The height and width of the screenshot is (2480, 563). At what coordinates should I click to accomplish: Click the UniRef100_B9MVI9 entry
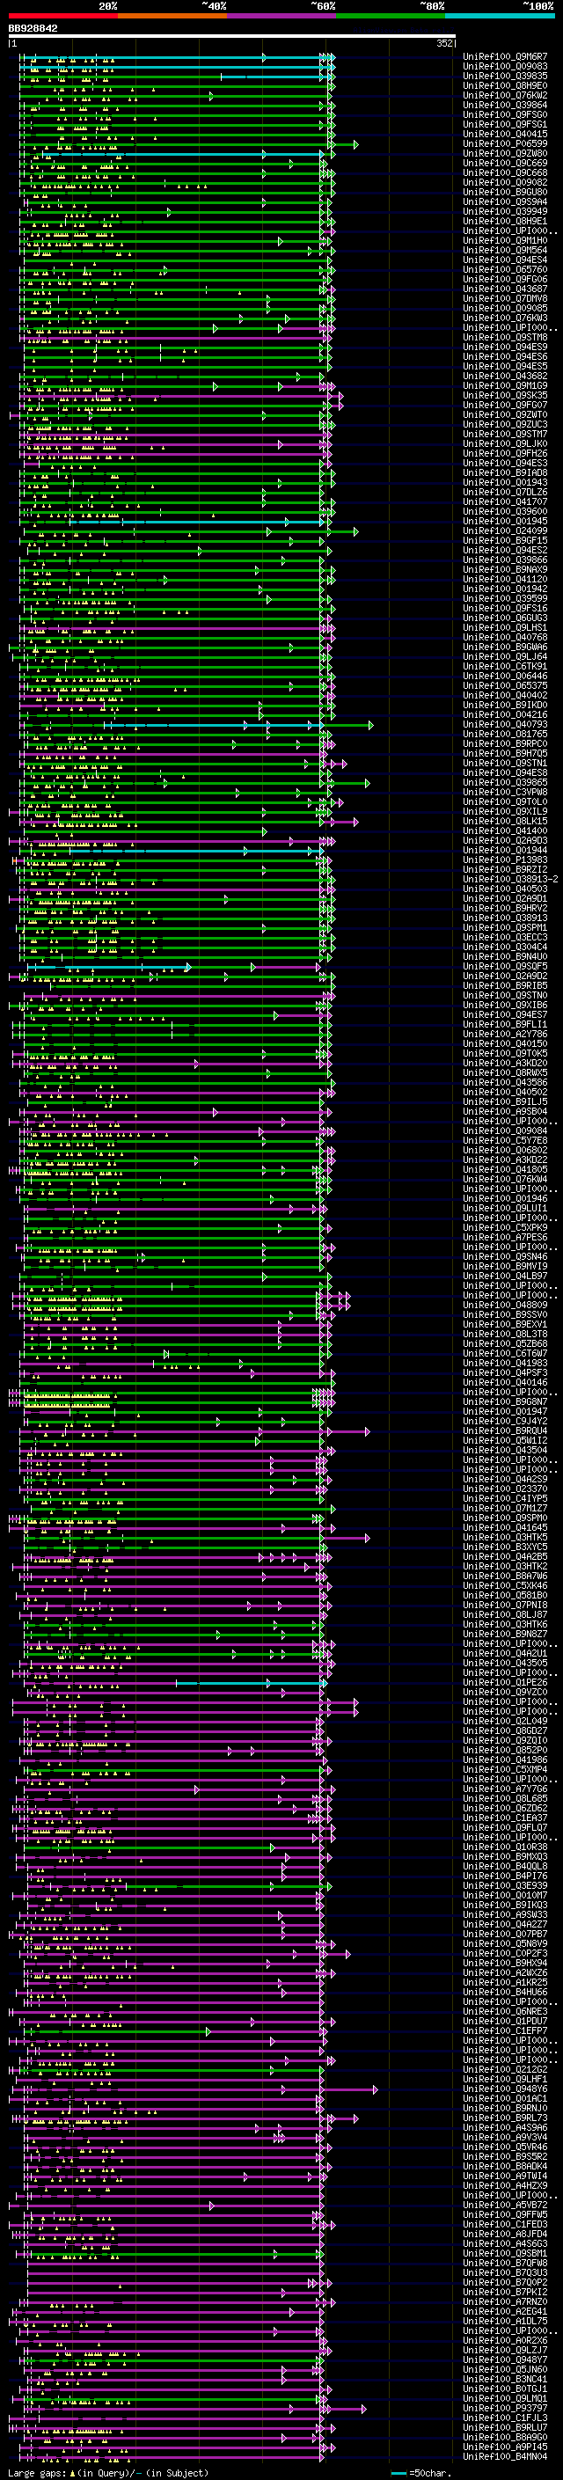tap(505, 1266)
